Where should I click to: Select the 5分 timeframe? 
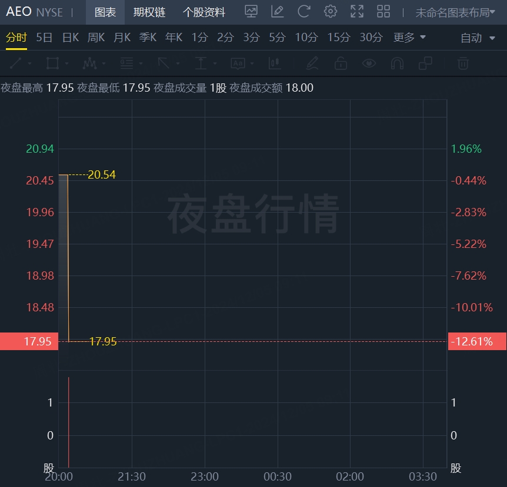click(x=277, y=38)
